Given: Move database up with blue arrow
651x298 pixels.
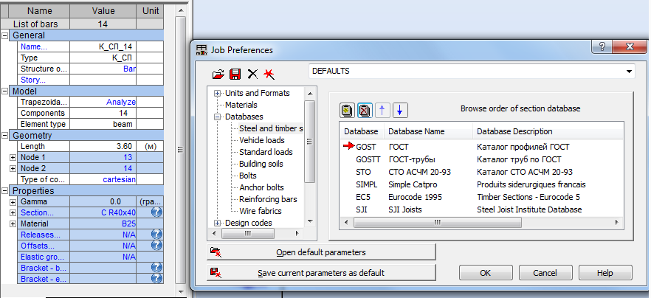Looking at the screenshot, I should click(382, 110).
